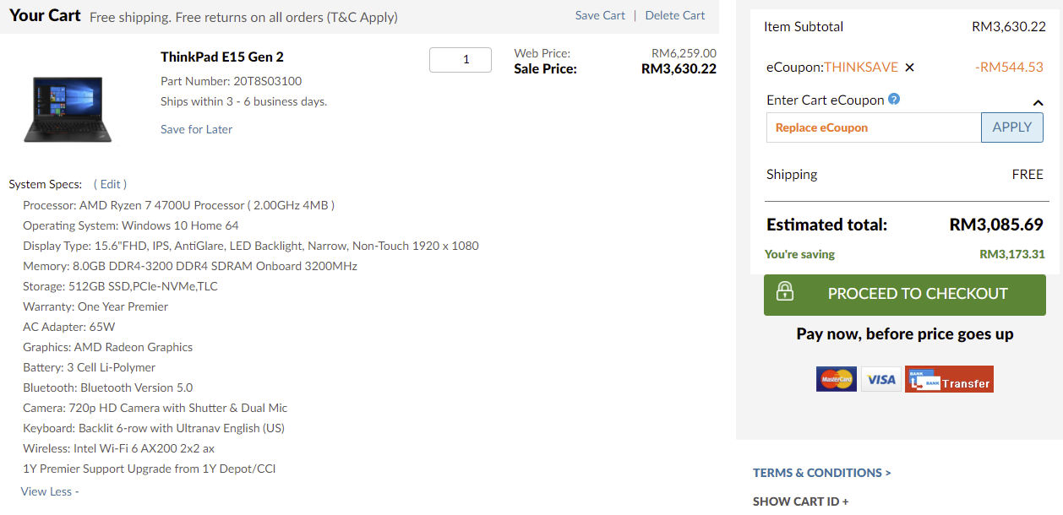Click the Delete Cart link
The width and height of the screenshot is (1063, 515).
coord(674,15)
